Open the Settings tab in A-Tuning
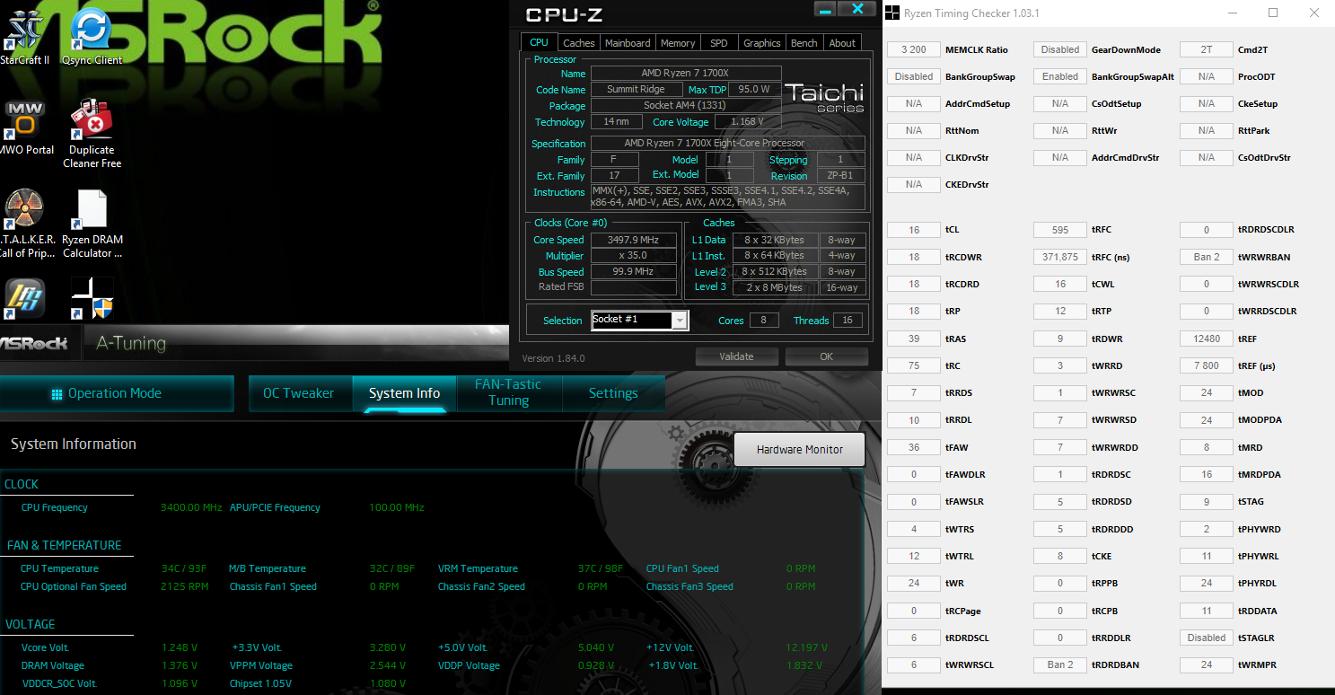1335x695 pixels. tap(613, 393)
